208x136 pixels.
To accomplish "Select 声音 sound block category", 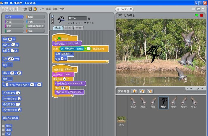I will pos(14,26).
